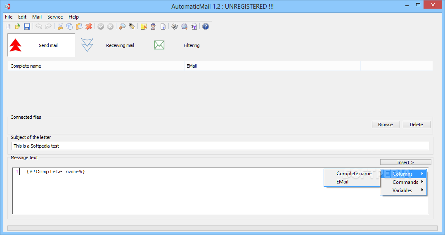
Task: Minimize the AutomaticMail window
Action: coord(407,5)
